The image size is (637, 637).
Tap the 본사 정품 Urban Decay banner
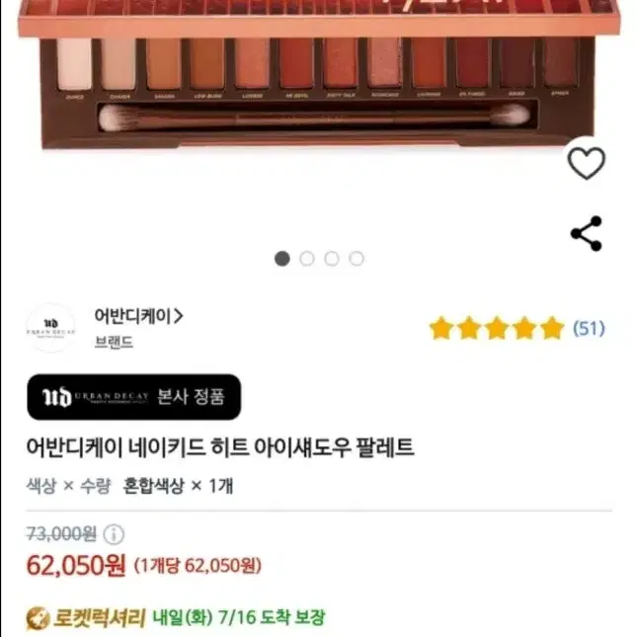tap(134, 397)
